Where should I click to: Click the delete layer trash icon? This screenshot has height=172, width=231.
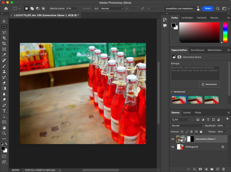click(223, 169)
